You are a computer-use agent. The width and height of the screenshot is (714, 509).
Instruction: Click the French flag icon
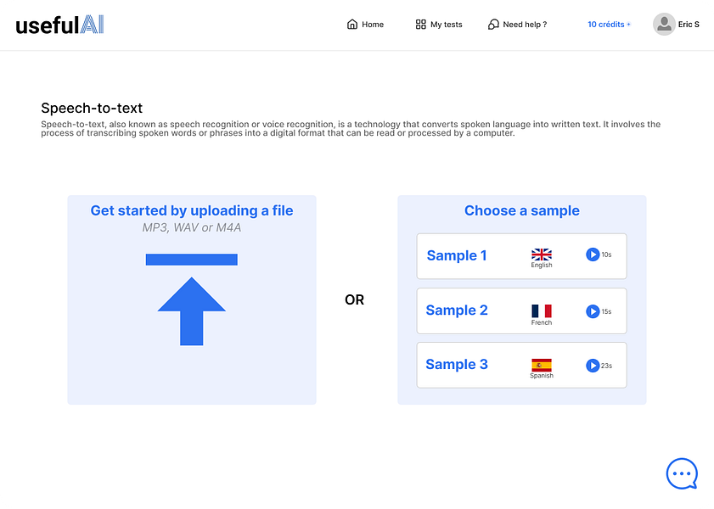542,311
